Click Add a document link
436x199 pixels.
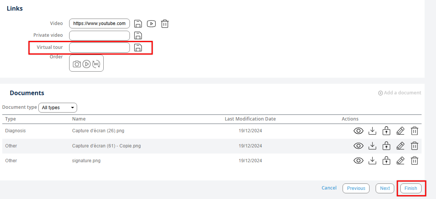[400, 93]
